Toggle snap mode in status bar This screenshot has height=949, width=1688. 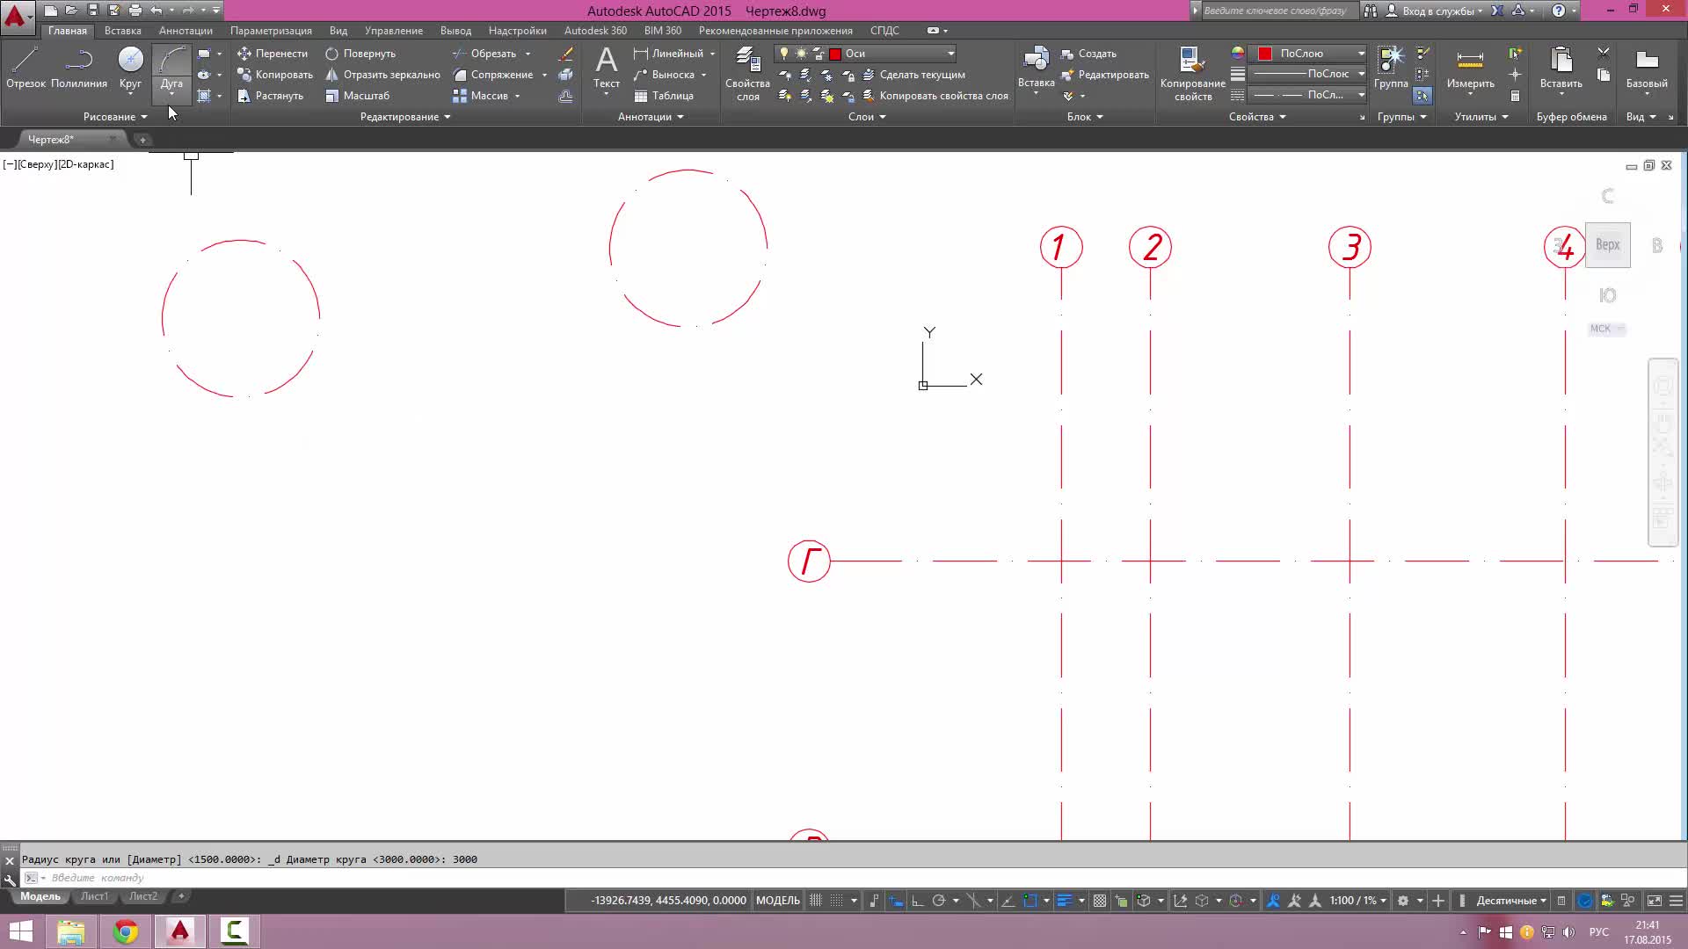click(x=837, y=901)
